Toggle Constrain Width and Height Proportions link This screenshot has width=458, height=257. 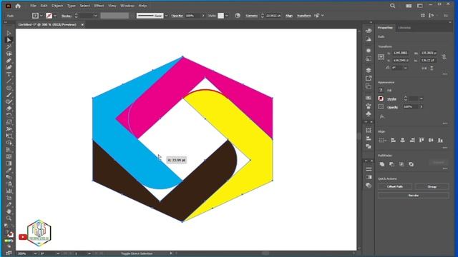click(444, 57)
